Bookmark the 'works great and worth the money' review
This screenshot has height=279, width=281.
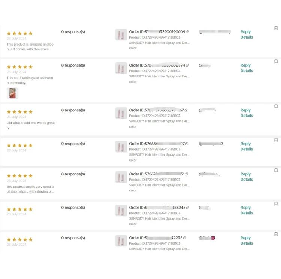(276, 61)
